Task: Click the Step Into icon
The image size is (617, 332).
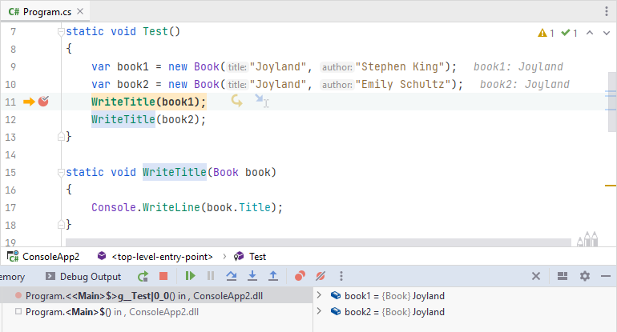Action: coord(252,276)
